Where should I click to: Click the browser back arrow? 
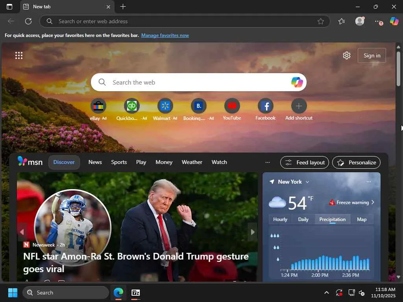coord(11,21)
